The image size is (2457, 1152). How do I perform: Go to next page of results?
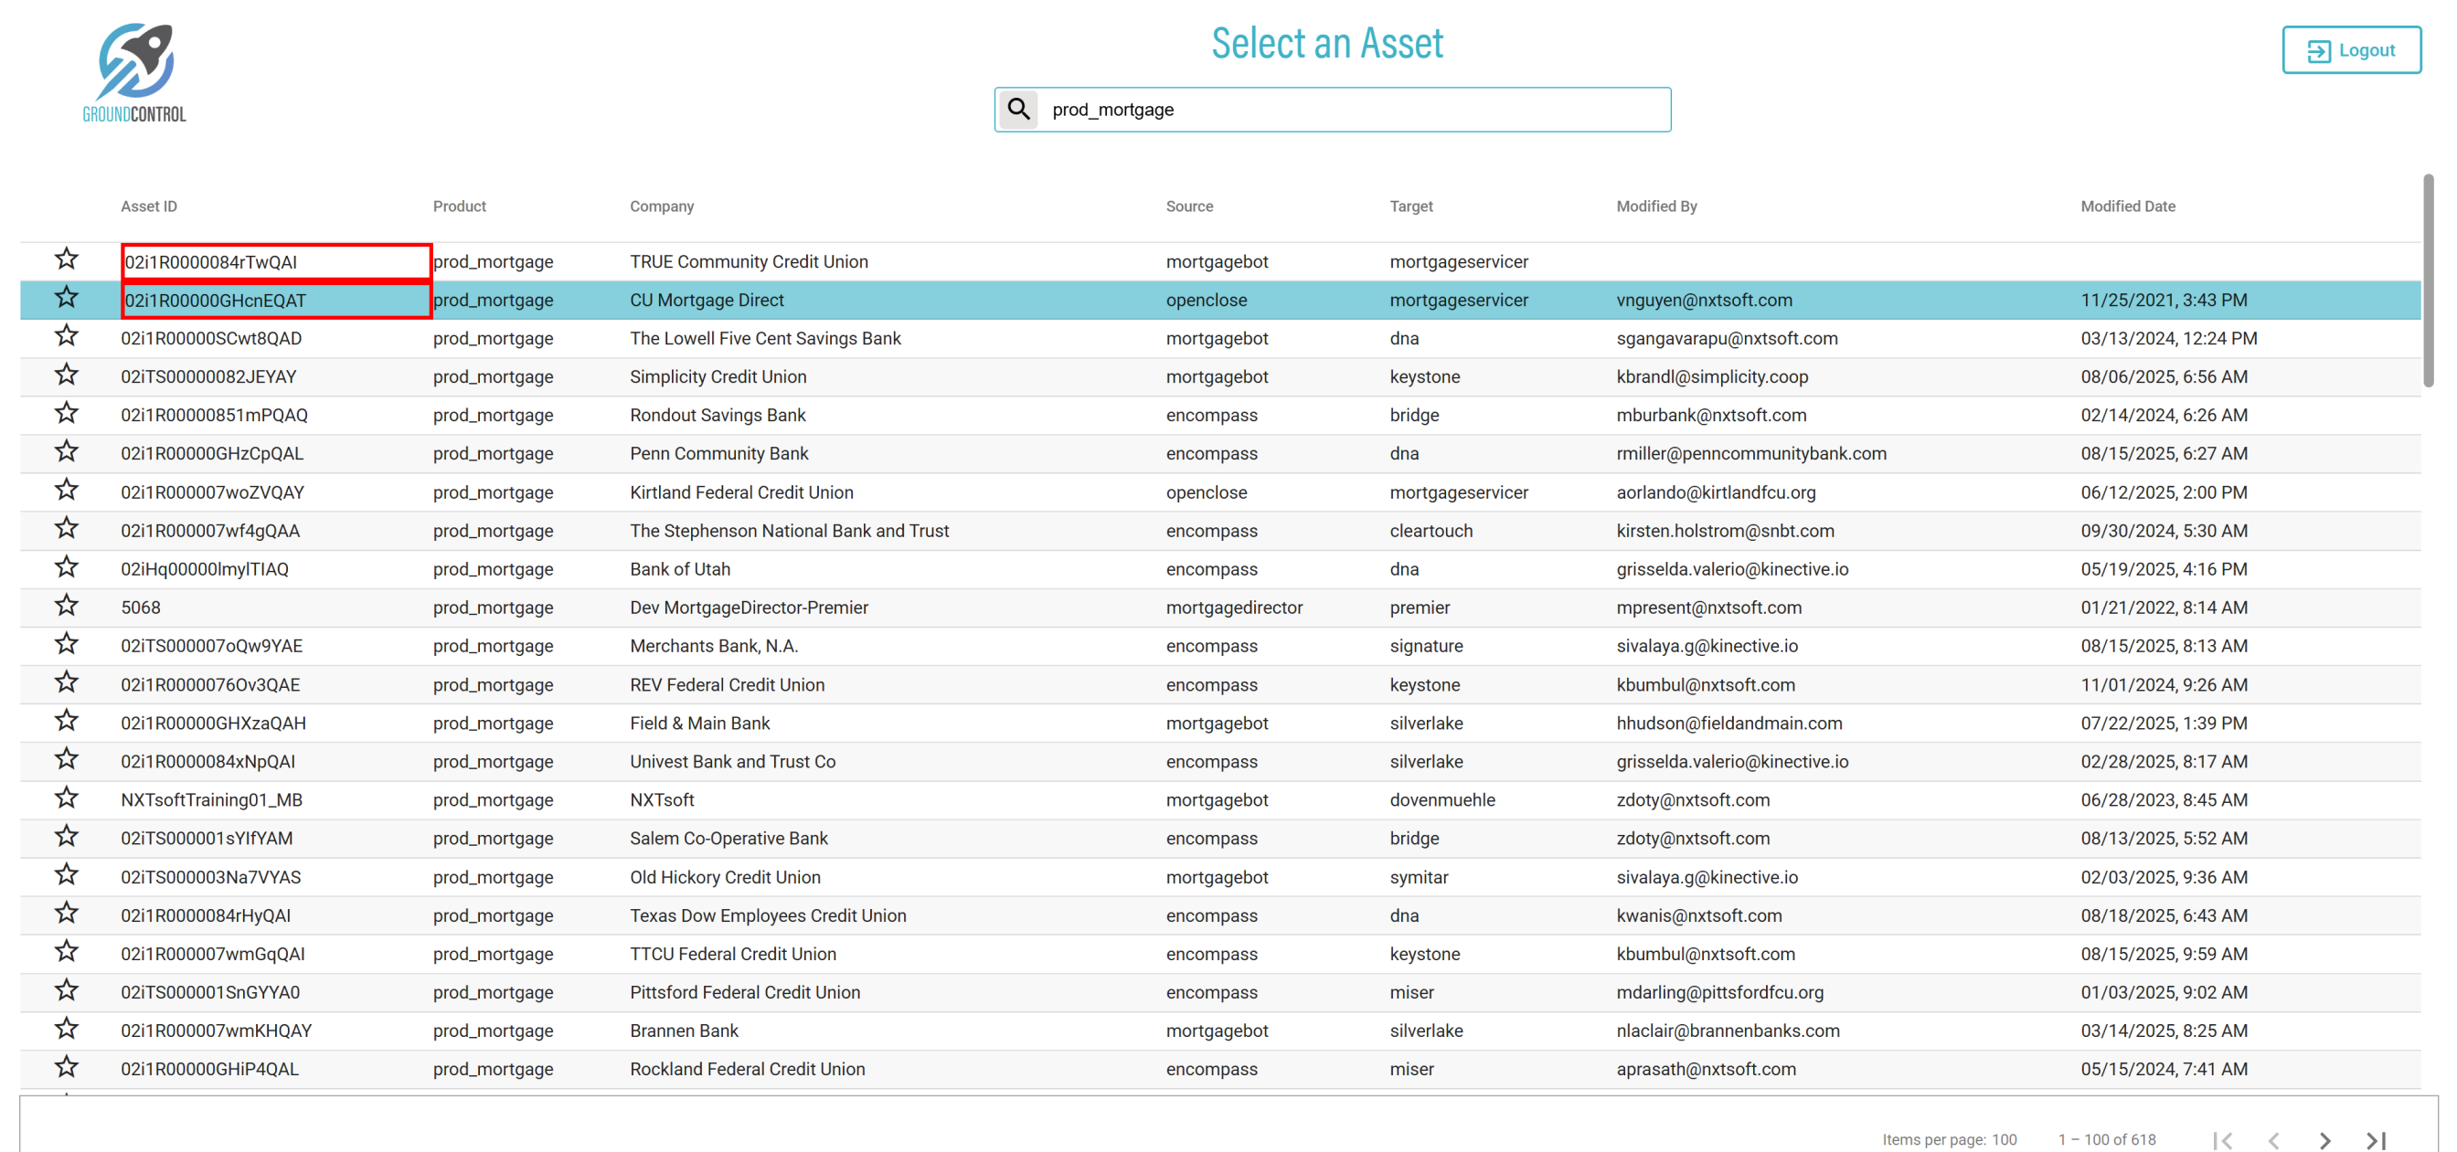click(x=2324, y=1139)
